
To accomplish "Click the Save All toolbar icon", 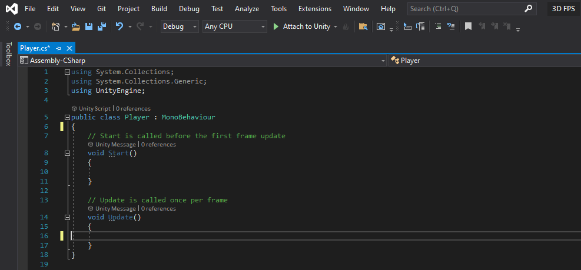I will 101,26.
